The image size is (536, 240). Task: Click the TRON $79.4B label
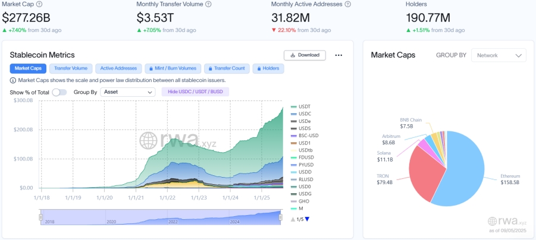pos(384,179)
